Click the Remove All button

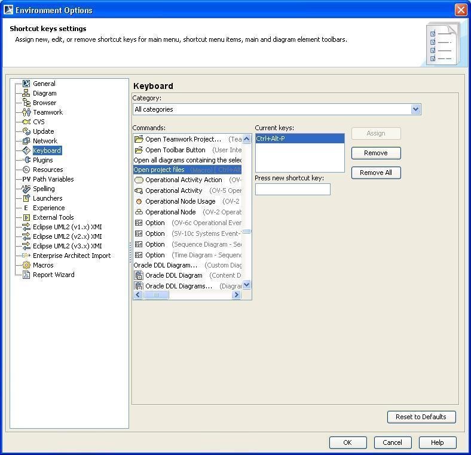pyautogui.click(x=376, y=173)
